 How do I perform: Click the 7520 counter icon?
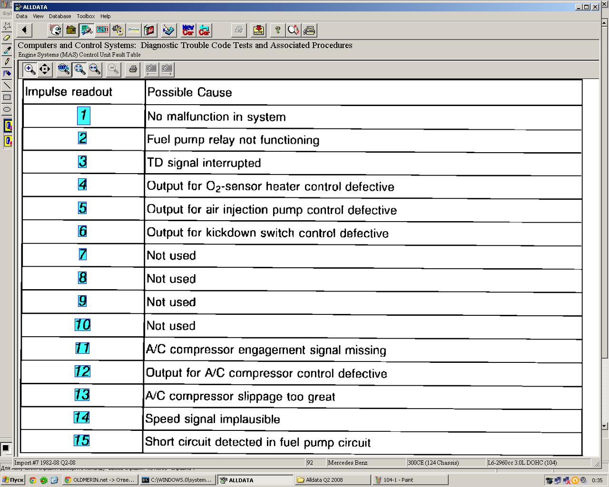(102, 30)
